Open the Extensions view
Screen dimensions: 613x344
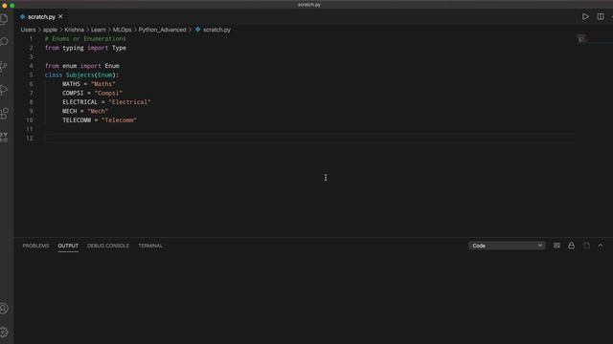click(4, 114)
